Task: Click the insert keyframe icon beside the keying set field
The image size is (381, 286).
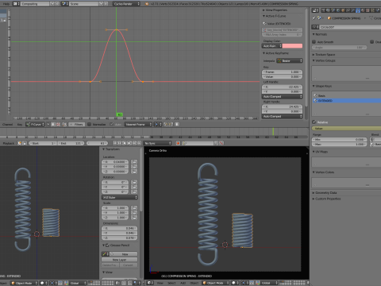Action: point(216,143)
